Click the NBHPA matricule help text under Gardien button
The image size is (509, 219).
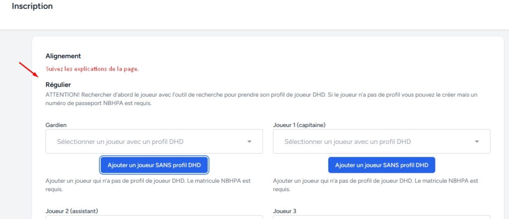click(x=148, y=185)
